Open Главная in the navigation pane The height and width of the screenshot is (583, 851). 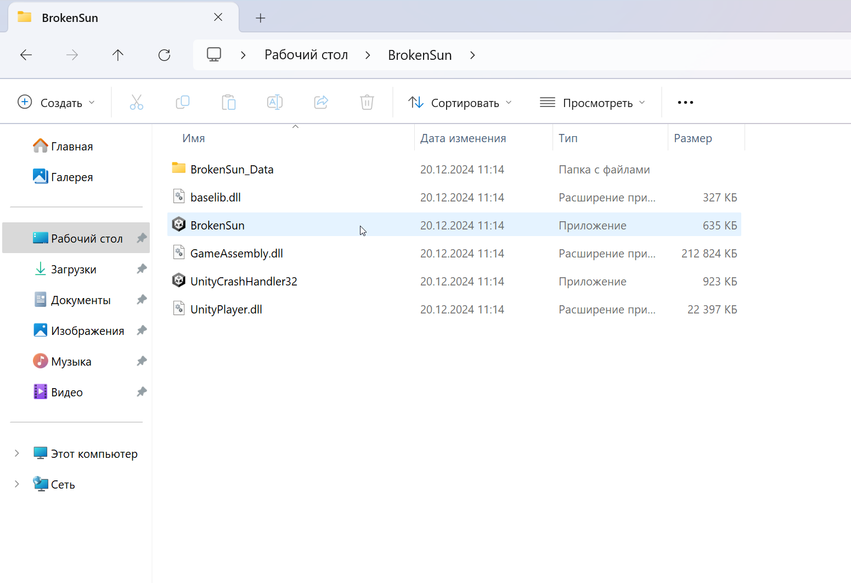coord(72,147)
